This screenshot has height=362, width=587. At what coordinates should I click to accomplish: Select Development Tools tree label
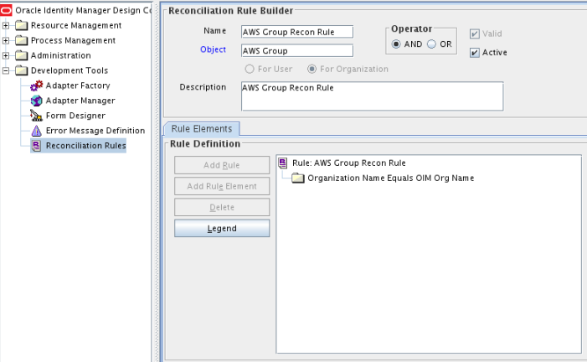tap(70, 70)
